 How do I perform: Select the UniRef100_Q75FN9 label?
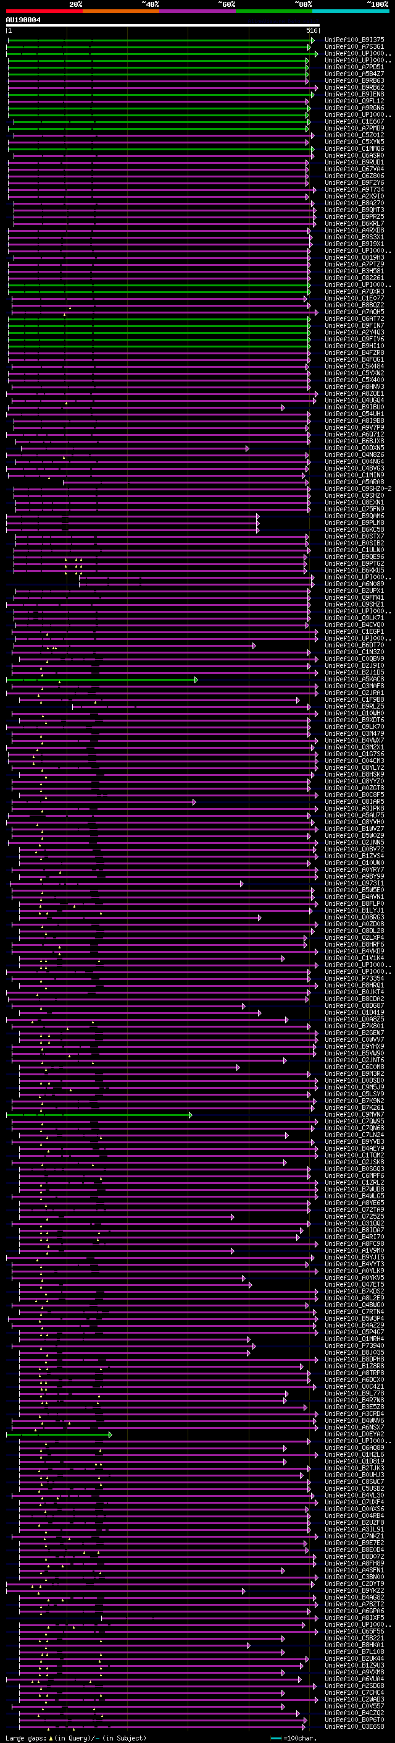point(354,509)
